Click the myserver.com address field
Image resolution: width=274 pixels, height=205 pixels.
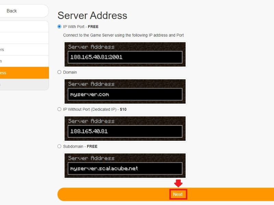pyautogui.click(x=125, y=94)
